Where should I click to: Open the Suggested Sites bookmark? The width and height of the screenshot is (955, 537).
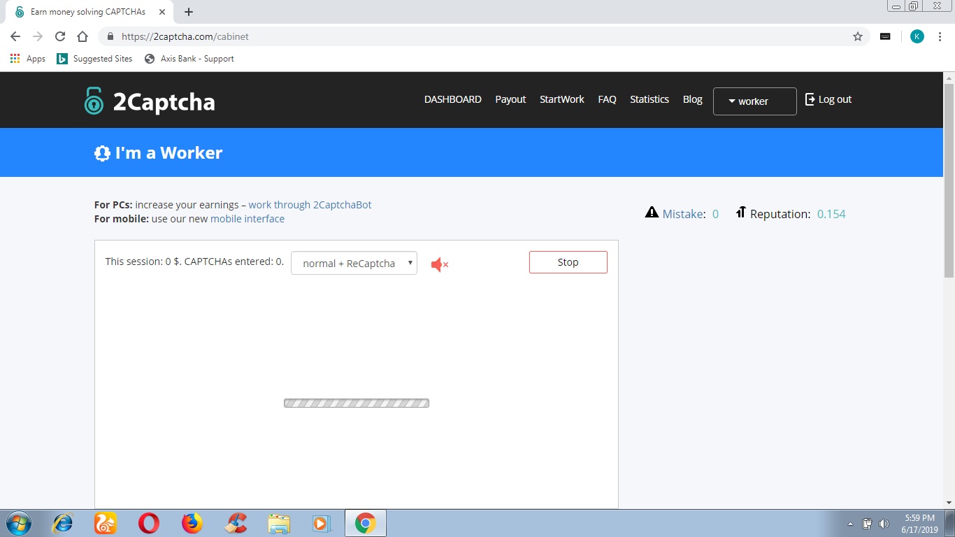click(94, 59)
